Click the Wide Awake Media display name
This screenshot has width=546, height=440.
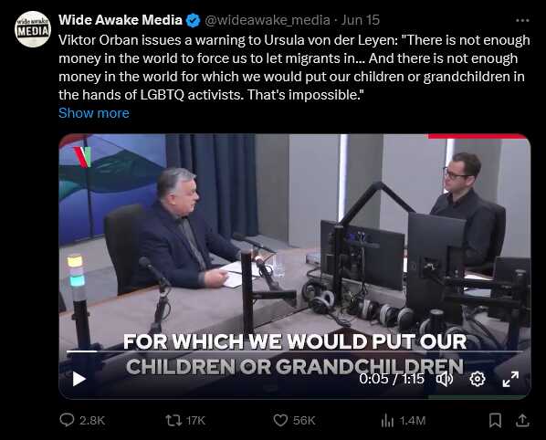click(x=121, y=20)
